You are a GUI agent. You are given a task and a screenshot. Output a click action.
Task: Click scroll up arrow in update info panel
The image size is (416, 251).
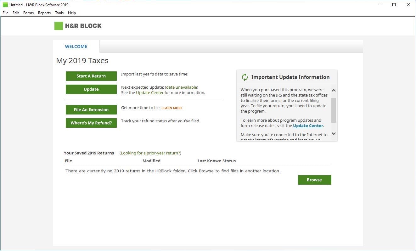point(334,91)
